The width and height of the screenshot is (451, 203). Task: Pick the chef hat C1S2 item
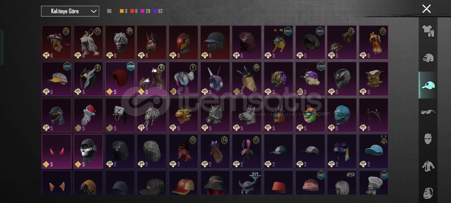[373, 183]
